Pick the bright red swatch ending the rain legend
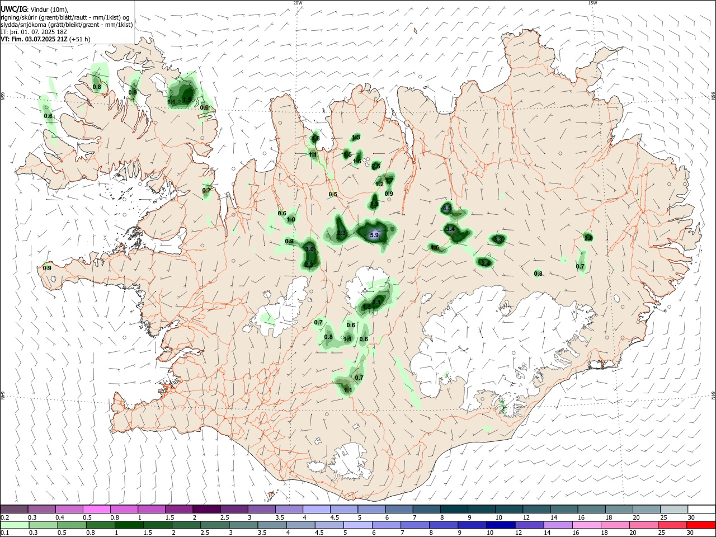The height and width of the screenshot is (537, 716). (x=701, y=525)
